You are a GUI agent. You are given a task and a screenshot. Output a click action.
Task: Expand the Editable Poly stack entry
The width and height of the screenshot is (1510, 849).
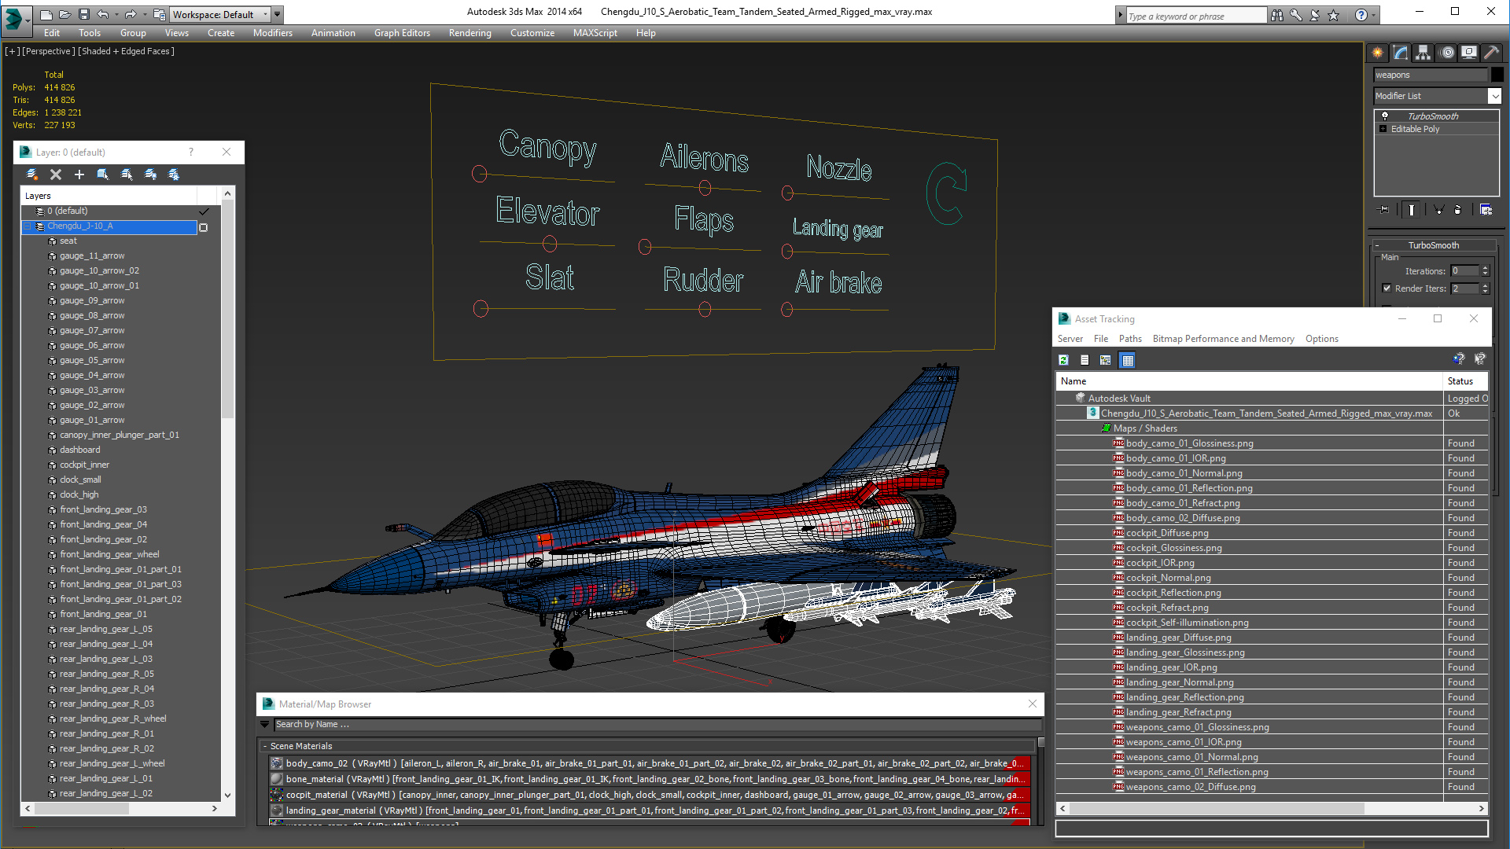click(1383, 129)
